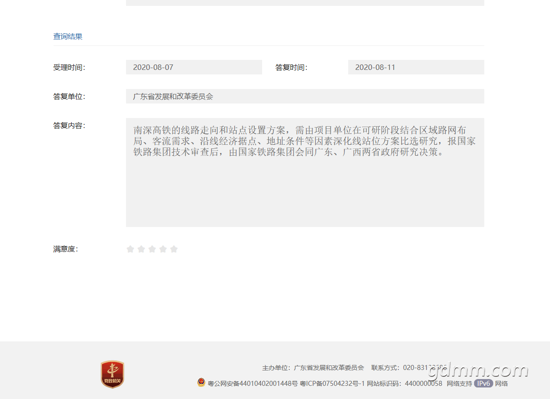Viewport: 550px width, 399px height.
Task: Click inside the 答复内容 reply text area
Action: pyautogui.click(x=305, y=172)
